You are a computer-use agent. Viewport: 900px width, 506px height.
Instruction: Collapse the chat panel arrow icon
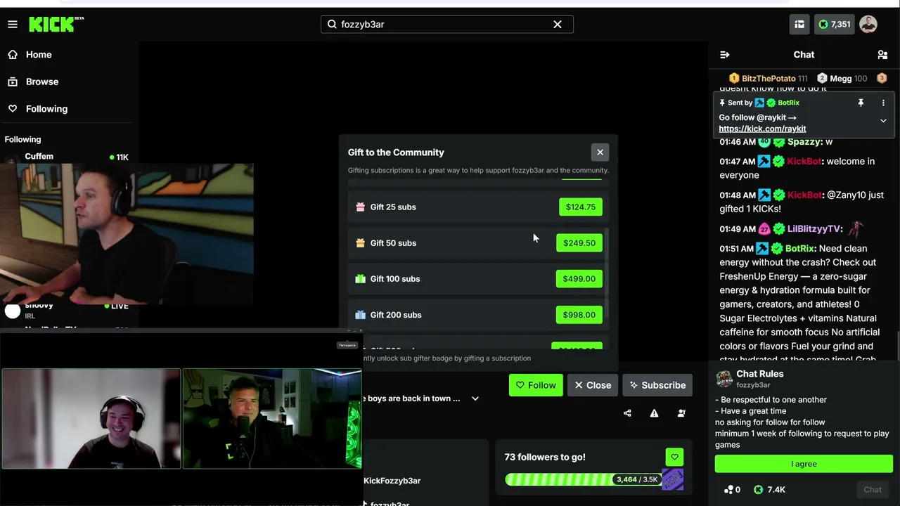(x=725, y=55)
